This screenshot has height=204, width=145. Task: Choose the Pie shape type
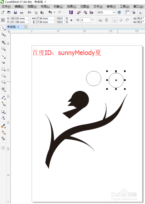coord(121,20)
